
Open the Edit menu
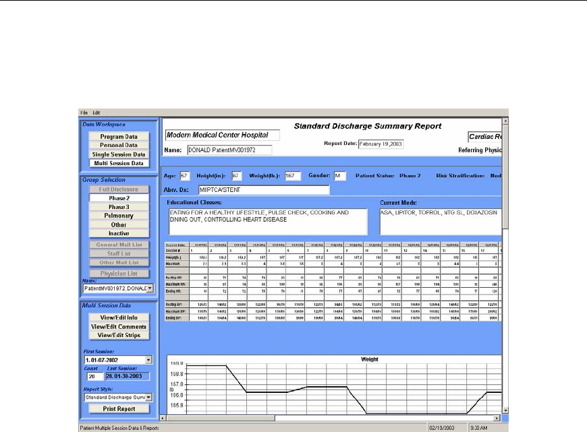point(96,113)
